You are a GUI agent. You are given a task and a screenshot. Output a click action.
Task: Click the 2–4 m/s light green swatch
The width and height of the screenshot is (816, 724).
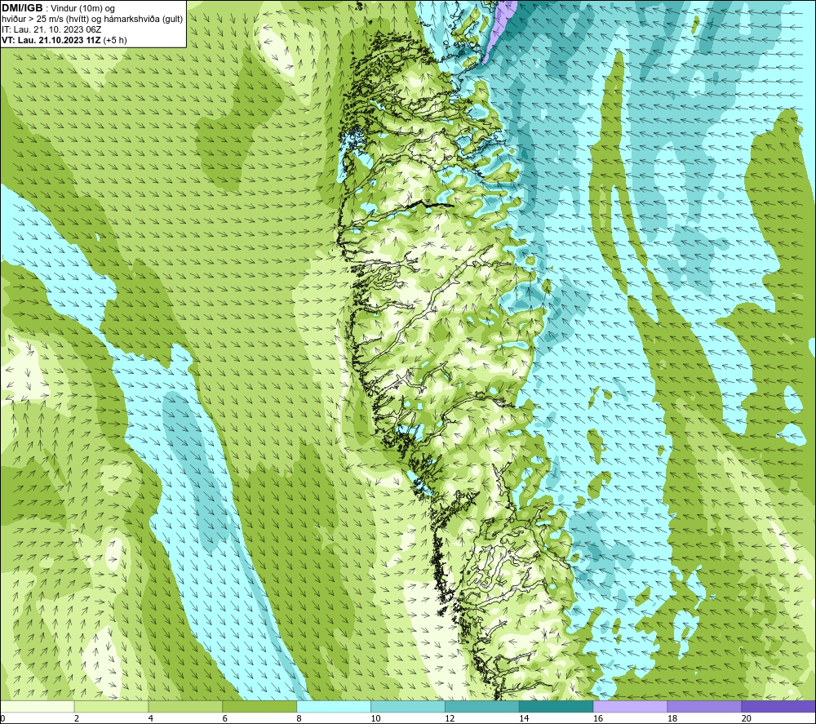(x=111, y=706)
